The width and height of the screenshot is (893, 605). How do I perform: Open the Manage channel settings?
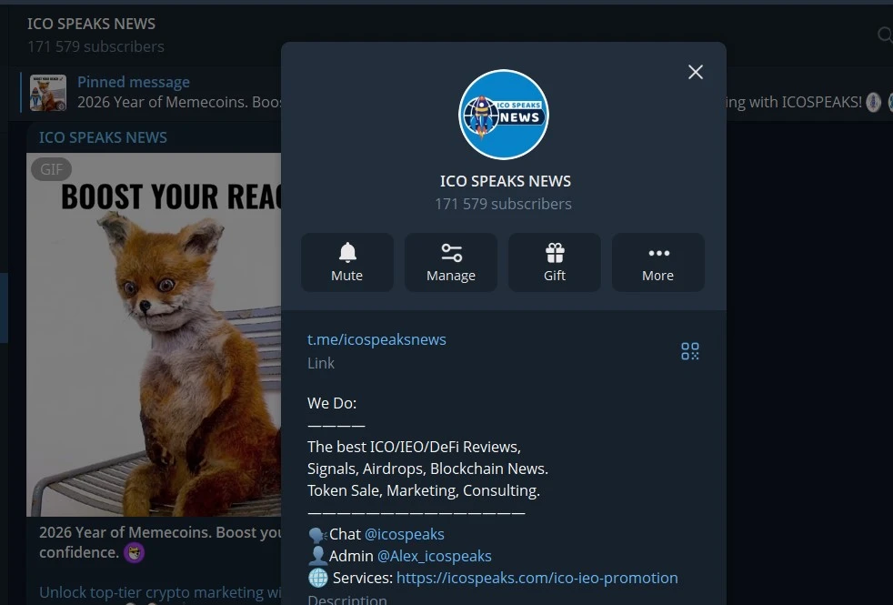pyautogui.click(x=451, y=262)
